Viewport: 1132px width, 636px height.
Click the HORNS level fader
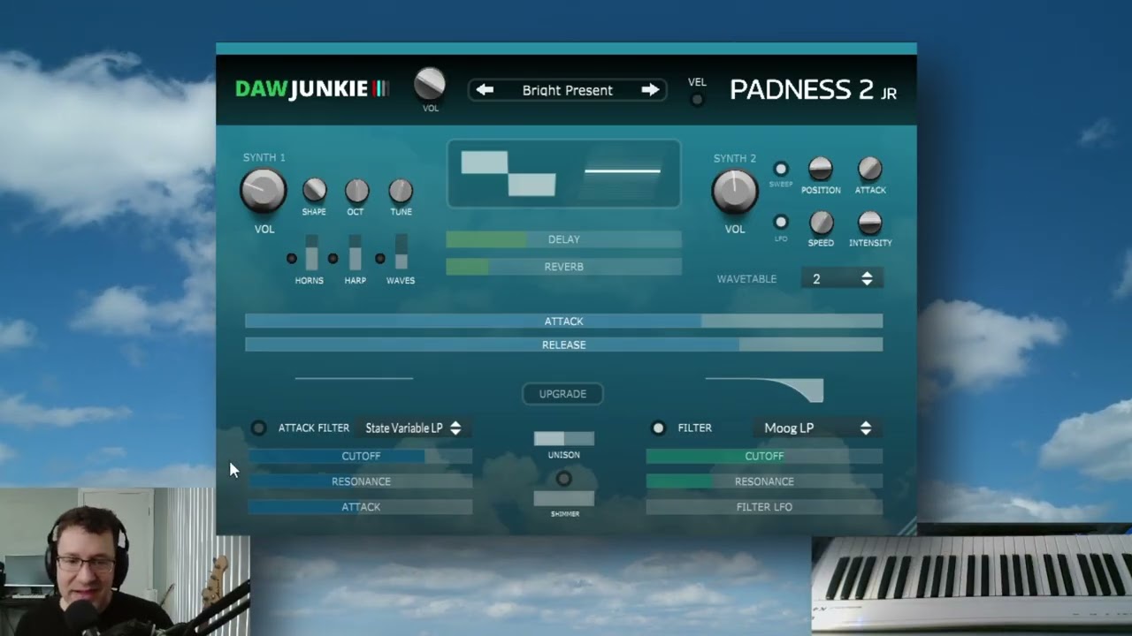tap(311, 253)
